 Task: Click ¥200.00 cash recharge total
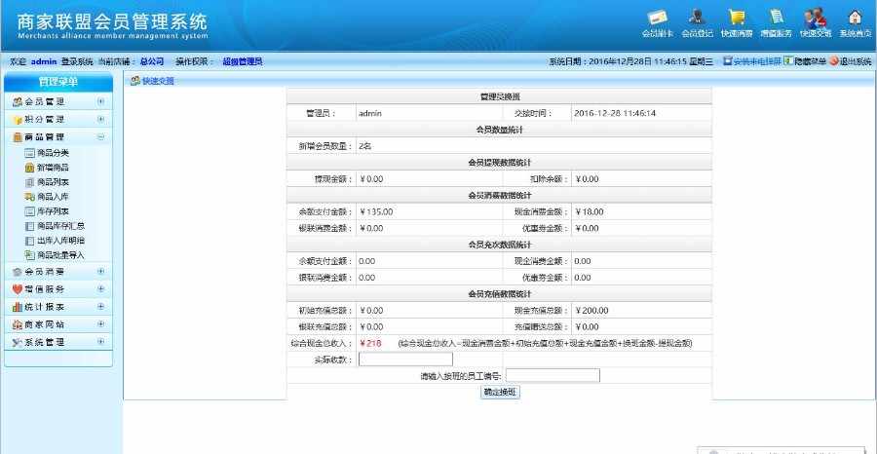(591, 311)
